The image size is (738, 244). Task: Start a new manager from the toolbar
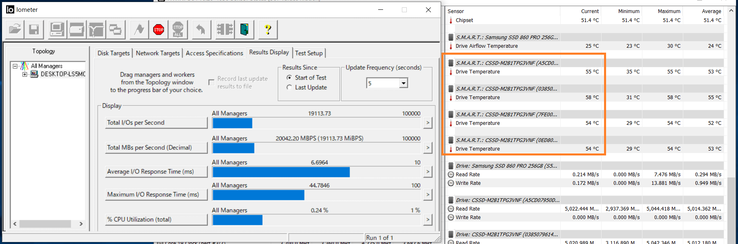[x=57, y=29]
